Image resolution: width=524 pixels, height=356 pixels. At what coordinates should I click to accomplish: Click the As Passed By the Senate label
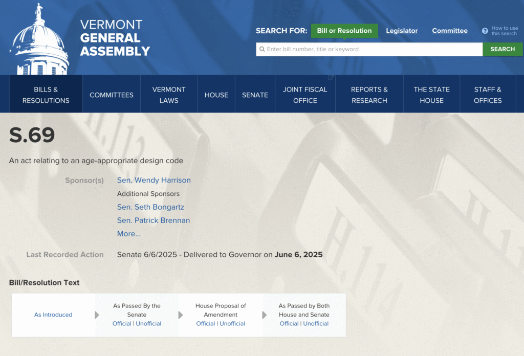pos(137,310)
